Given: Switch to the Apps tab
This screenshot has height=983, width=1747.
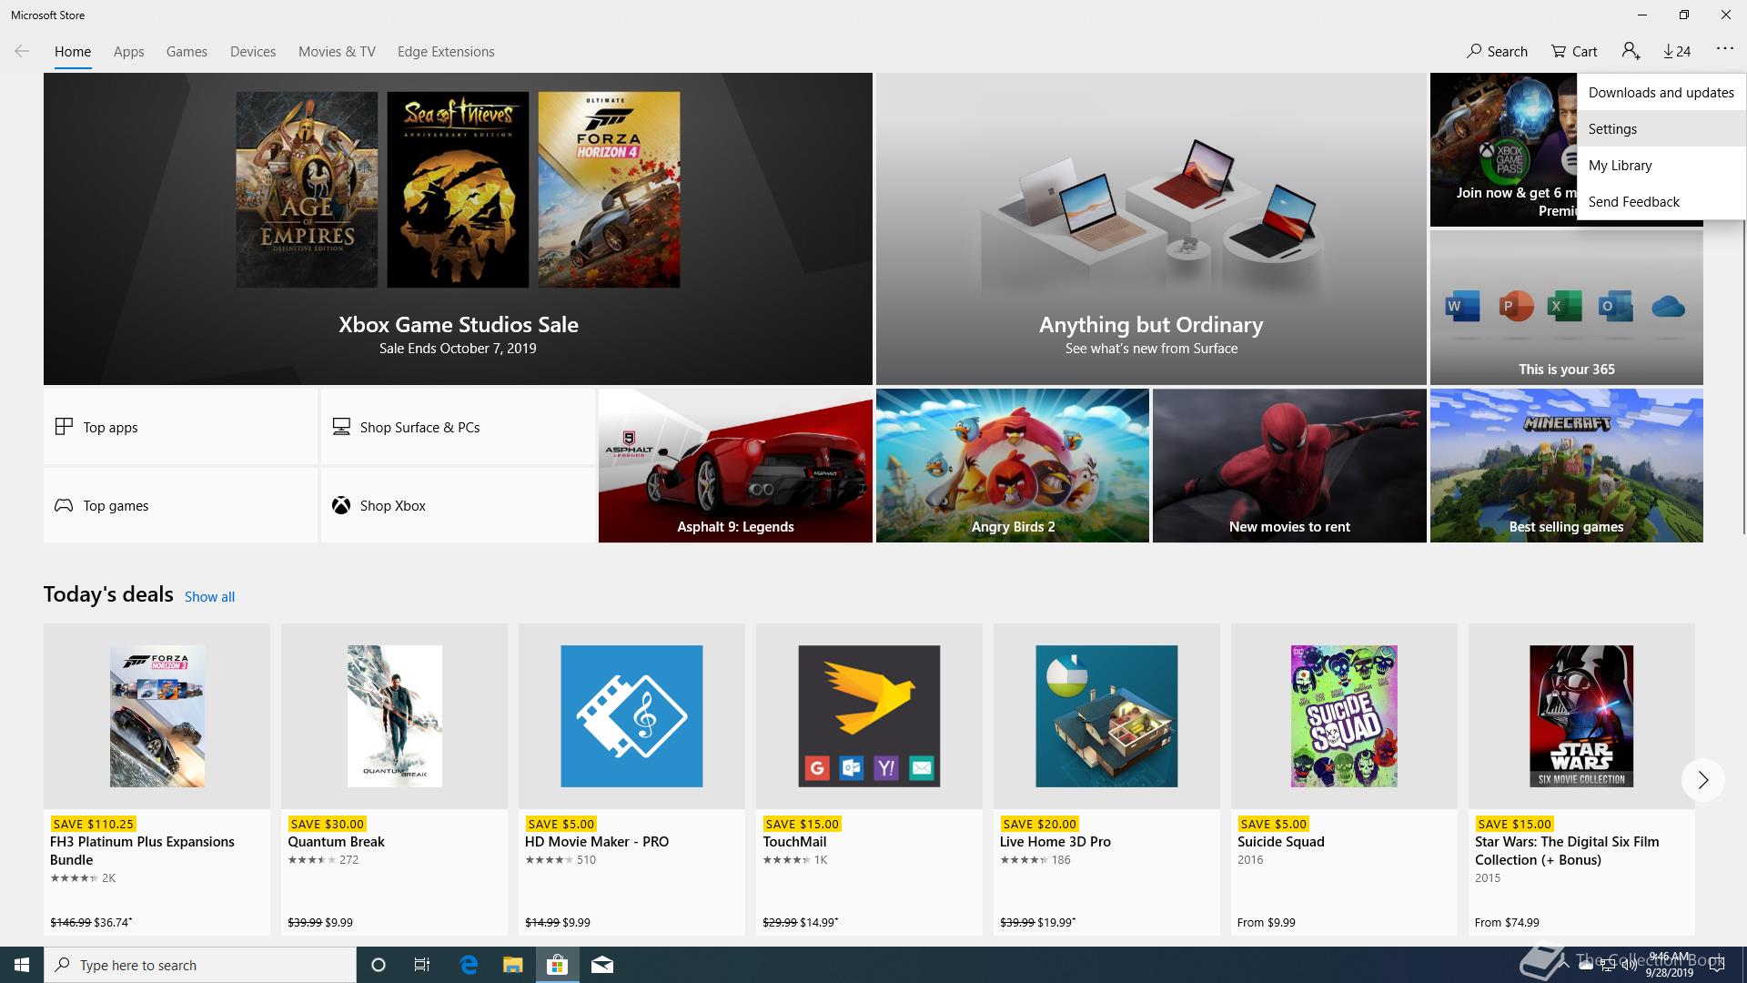Looking at the screenshot, I should coord(128,52).
